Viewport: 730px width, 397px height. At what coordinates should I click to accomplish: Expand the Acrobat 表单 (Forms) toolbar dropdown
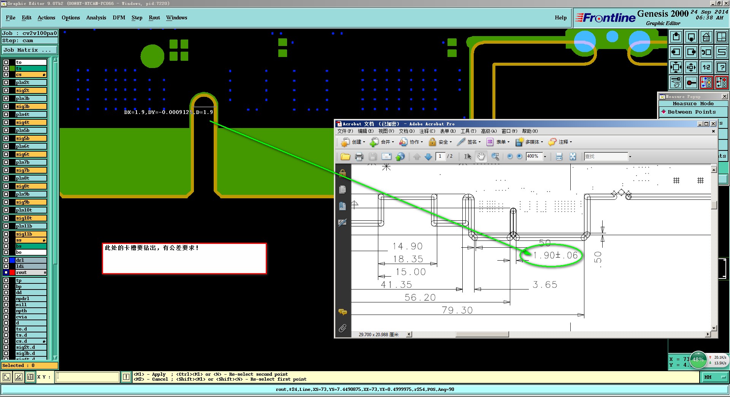pyautogui.click(x=508, y=142)
